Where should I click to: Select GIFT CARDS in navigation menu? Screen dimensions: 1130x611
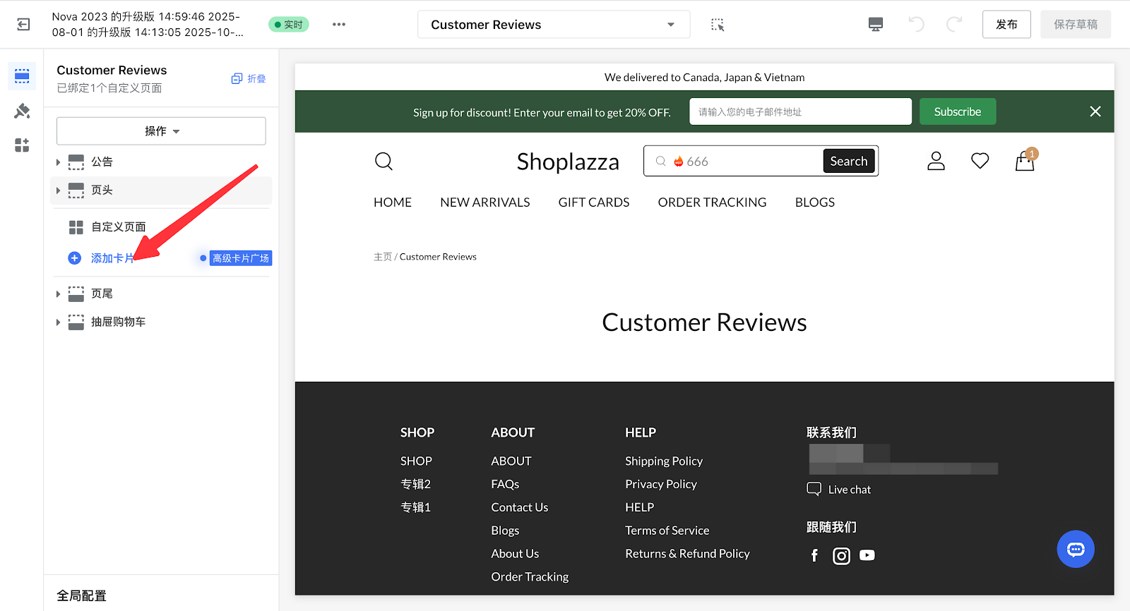[593, 202]
